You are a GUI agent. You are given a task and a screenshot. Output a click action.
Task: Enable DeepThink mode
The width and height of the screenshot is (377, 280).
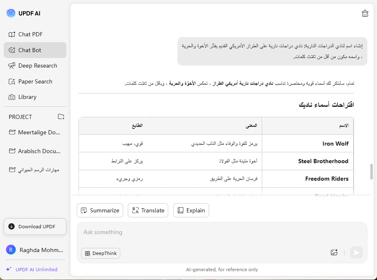[x=100, y=253]
